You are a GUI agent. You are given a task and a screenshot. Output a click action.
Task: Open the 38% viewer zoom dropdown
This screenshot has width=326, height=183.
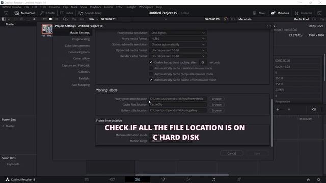(93, 19)
